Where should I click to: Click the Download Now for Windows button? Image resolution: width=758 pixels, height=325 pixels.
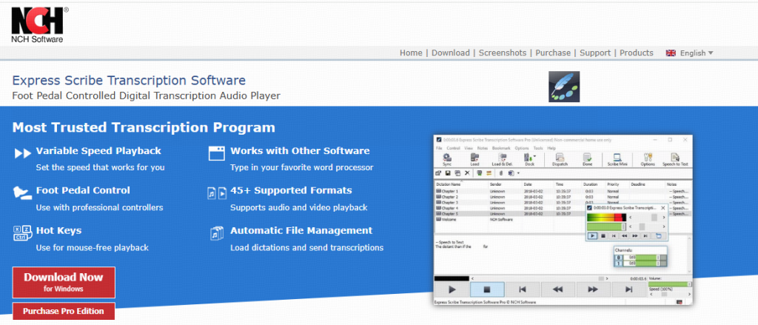[64, 283]
